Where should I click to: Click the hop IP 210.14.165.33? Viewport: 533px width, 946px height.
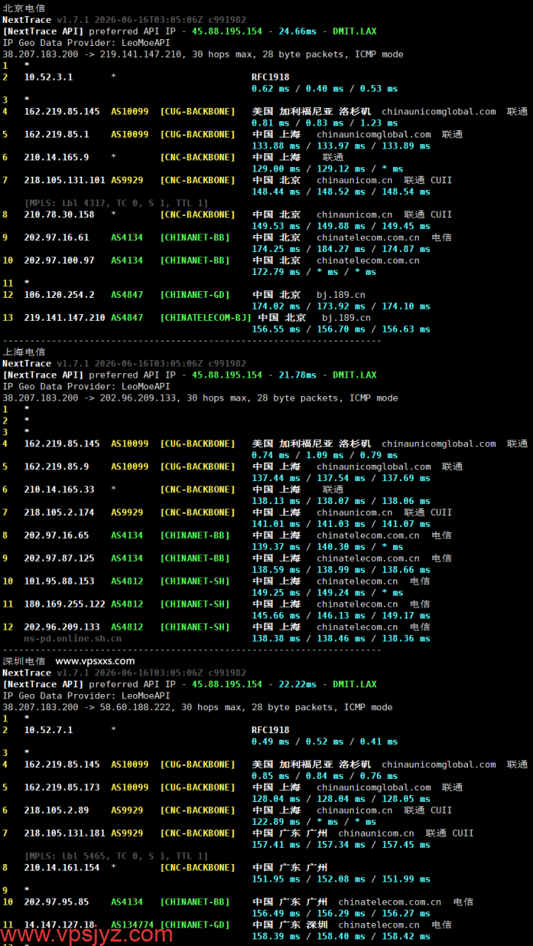(x=60, y=489)
